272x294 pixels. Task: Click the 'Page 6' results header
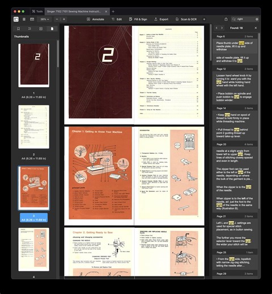[x=235, y=36]
